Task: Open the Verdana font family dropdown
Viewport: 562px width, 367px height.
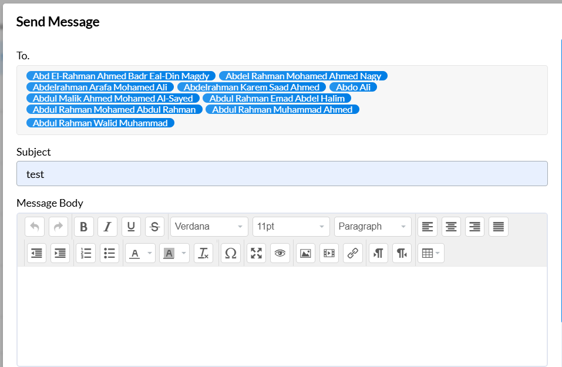Action: pos(209,227)
